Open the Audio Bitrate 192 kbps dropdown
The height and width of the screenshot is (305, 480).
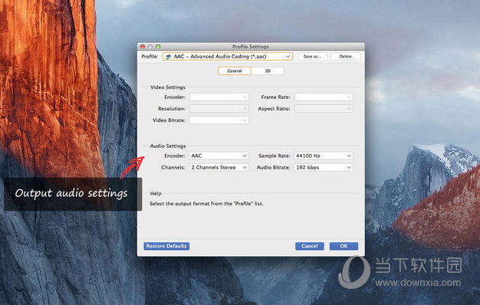tap(324, 167)
